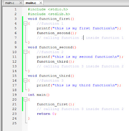
Task: Collapse main function fold marker on line 20
Action: click(x=25, y=100)
